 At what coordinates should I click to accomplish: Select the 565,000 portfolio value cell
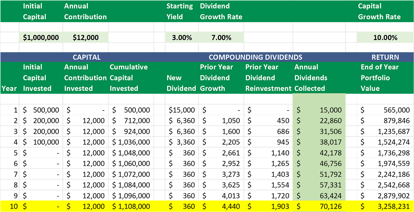point(385,110)
